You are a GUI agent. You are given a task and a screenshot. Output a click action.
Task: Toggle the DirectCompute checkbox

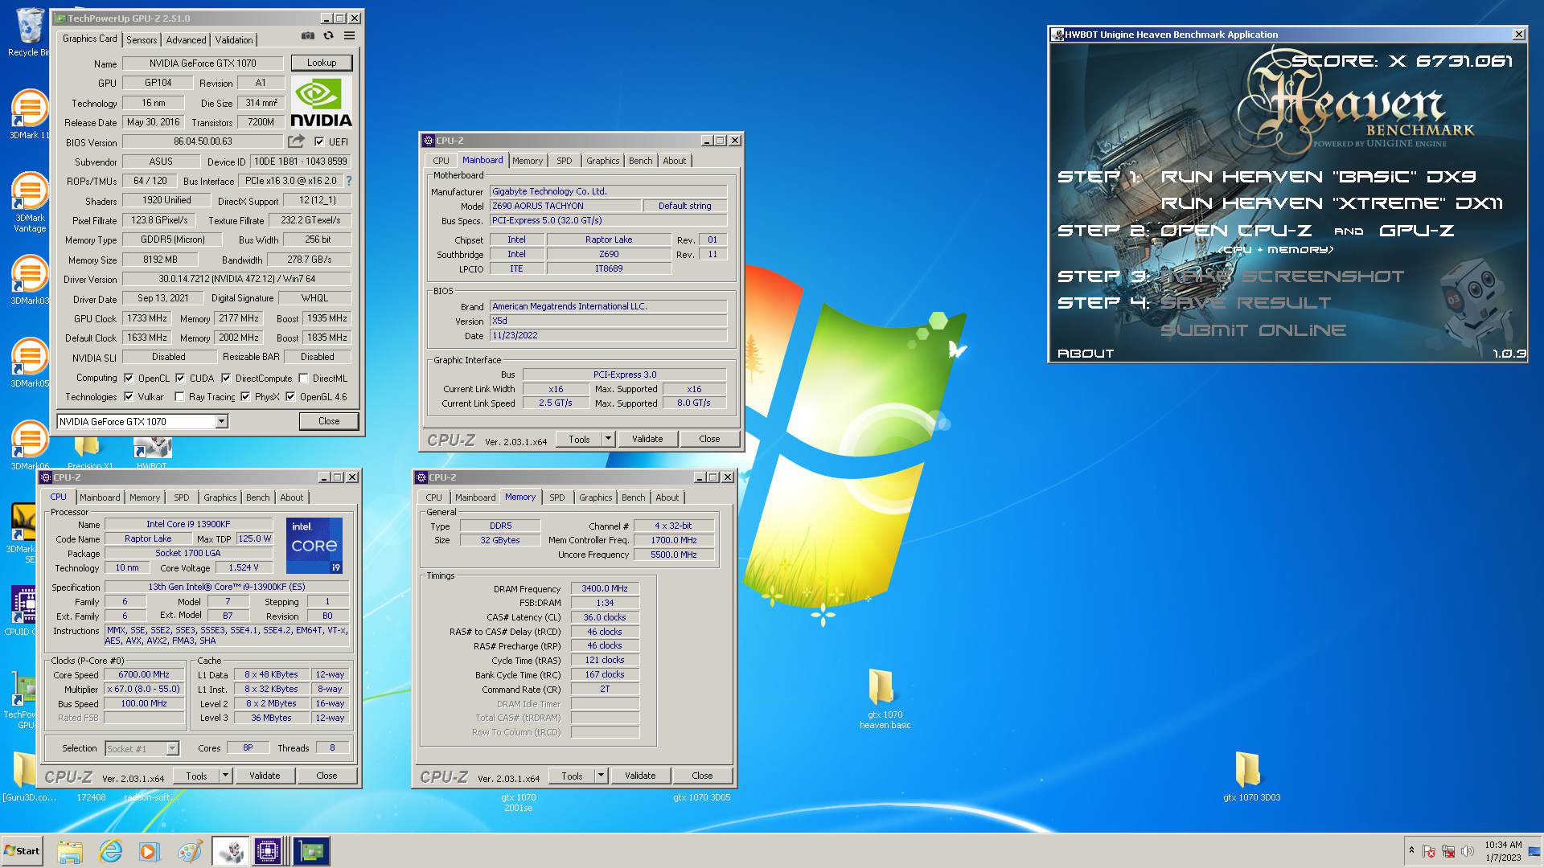coord(226,378)
